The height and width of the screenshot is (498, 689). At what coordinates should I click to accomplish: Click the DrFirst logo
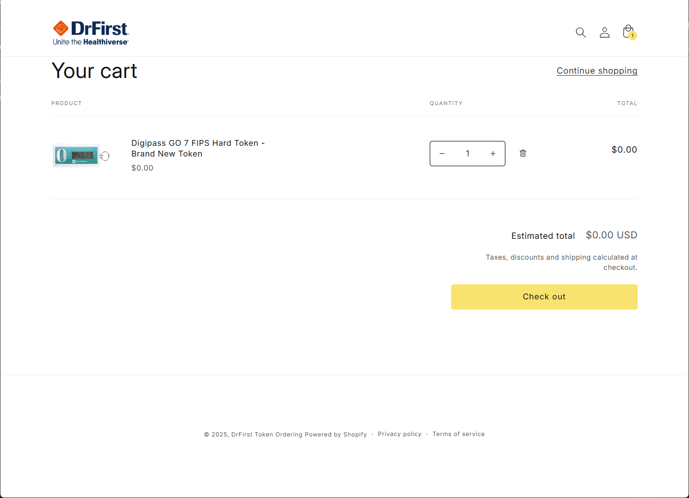pos(91,33)
